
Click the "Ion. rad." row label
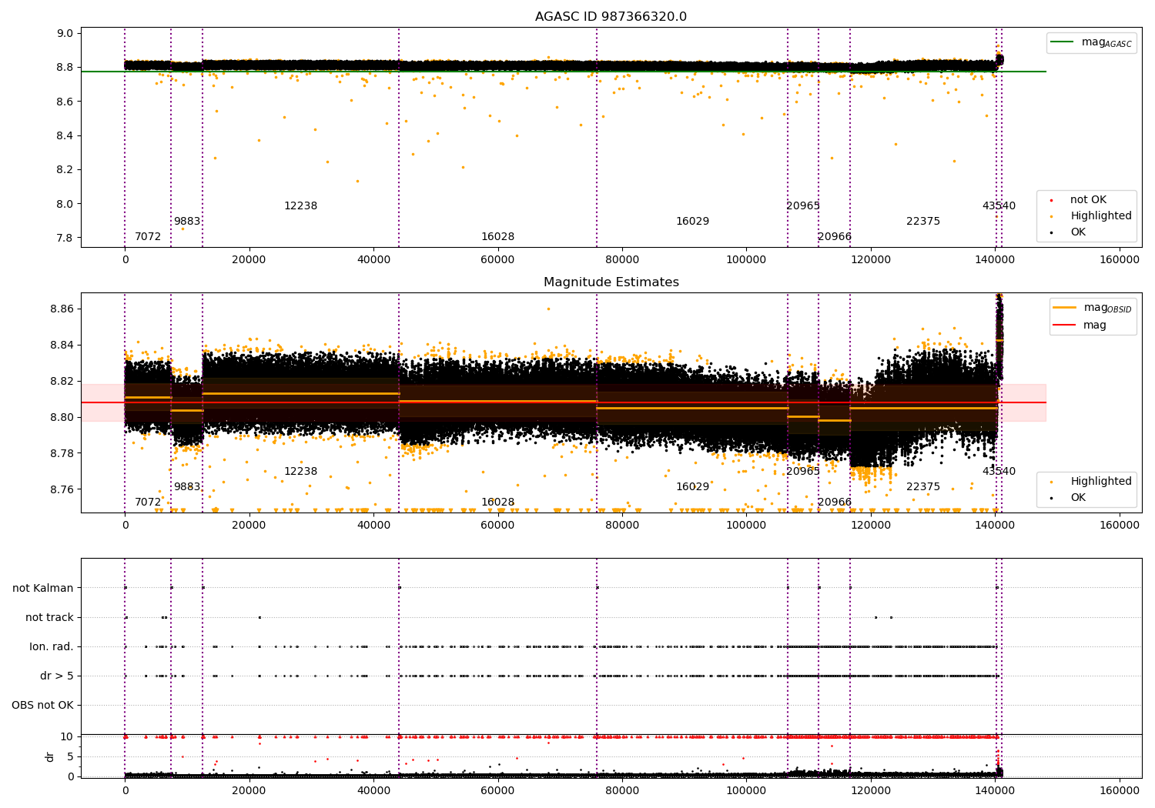(x=52, y=647)
